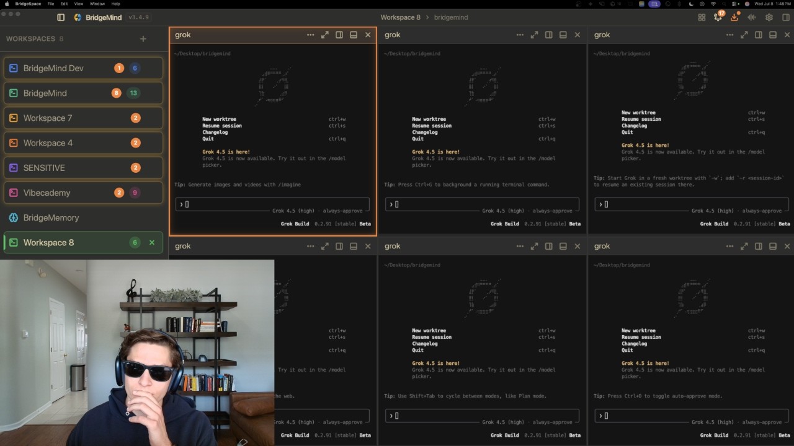
Task: Click the bridgemind breadcrumb in title bar
Action: pyautogui.click(x=451, y=17)
